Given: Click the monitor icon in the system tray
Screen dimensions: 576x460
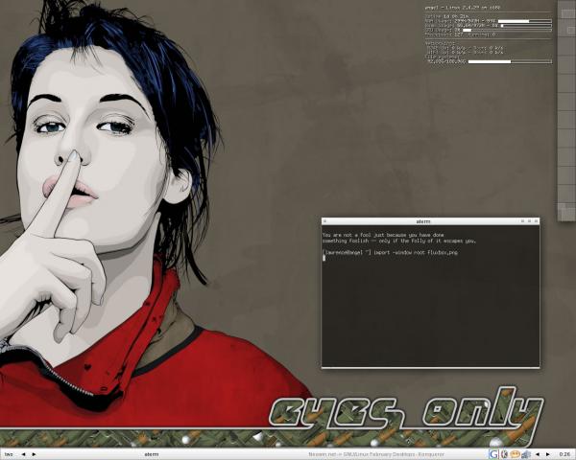Looking at the screenshot, I should pyautogui.click(x=526, y=454).
